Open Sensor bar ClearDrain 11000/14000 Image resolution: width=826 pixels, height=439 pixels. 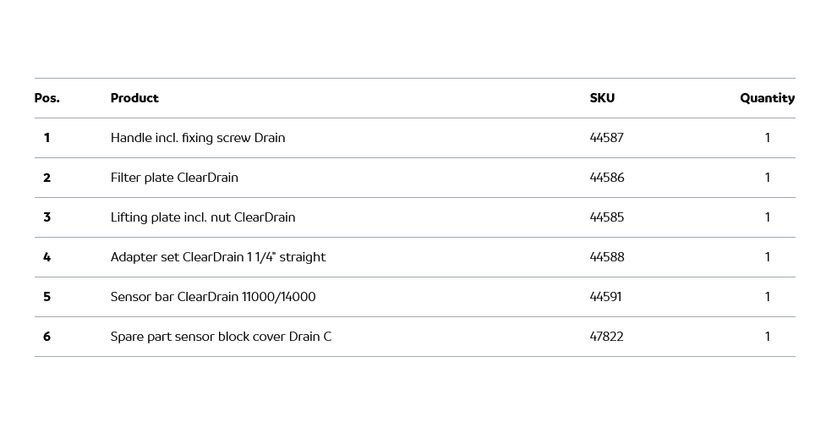point(213,297)
